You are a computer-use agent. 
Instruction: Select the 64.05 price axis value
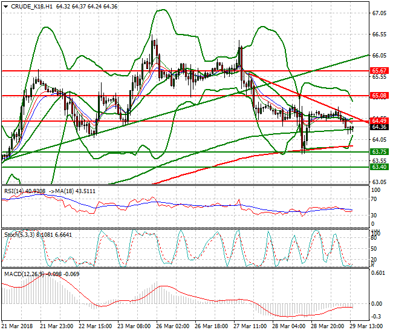click(x=379, y=139)
